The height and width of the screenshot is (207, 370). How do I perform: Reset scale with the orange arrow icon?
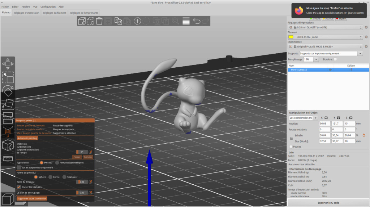[x=364, y=135]
